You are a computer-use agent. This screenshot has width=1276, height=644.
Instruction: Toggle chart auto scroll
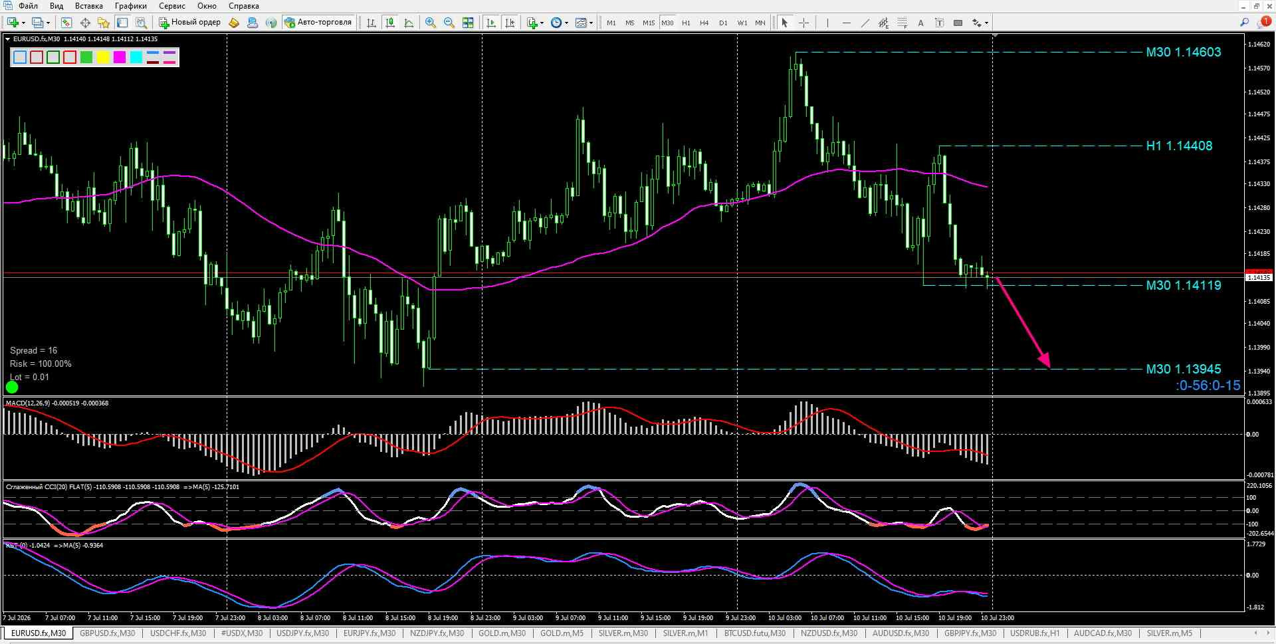pos(491,23)
